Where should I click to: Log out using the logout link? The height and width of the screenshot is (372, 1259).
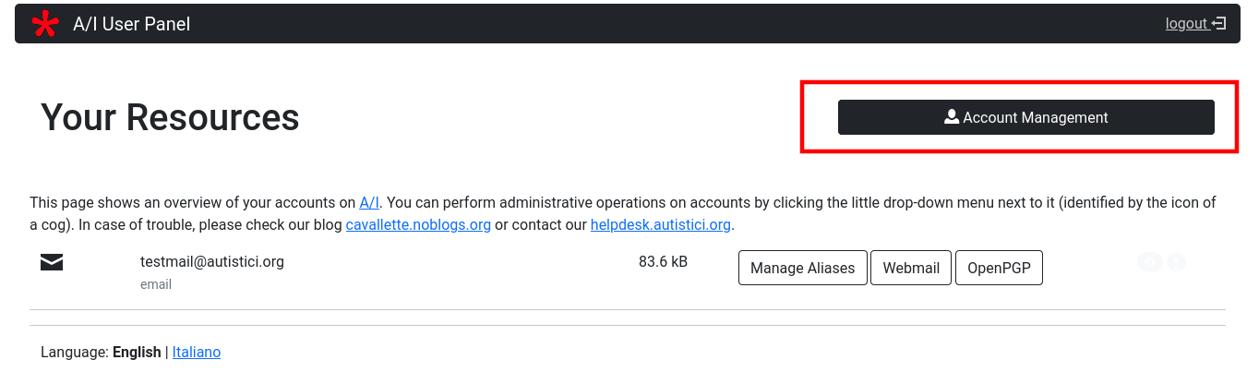[x=1186, y=24]
